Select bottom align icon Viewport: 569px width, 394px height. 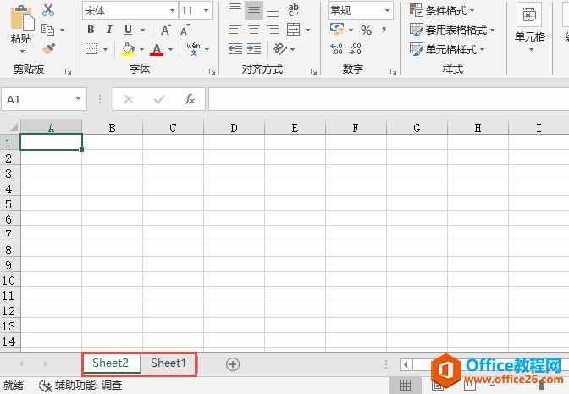tap(273, 11)
